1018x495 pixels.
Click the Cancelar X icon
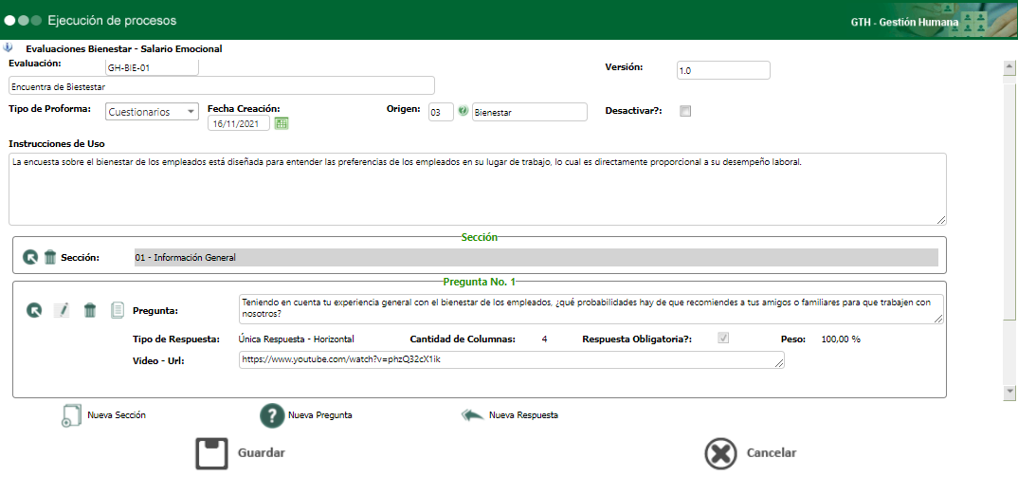pyautogui.click(x=720, y=453)
